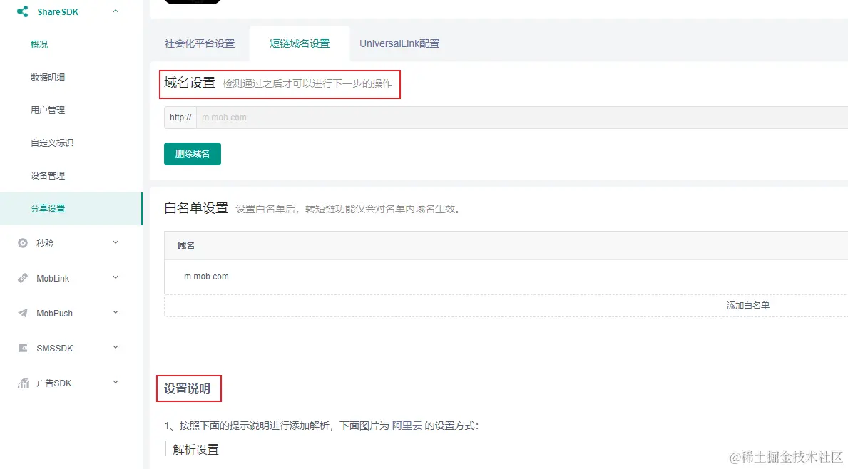Switch to UniversalLink配置 tab

click(399, 43)
